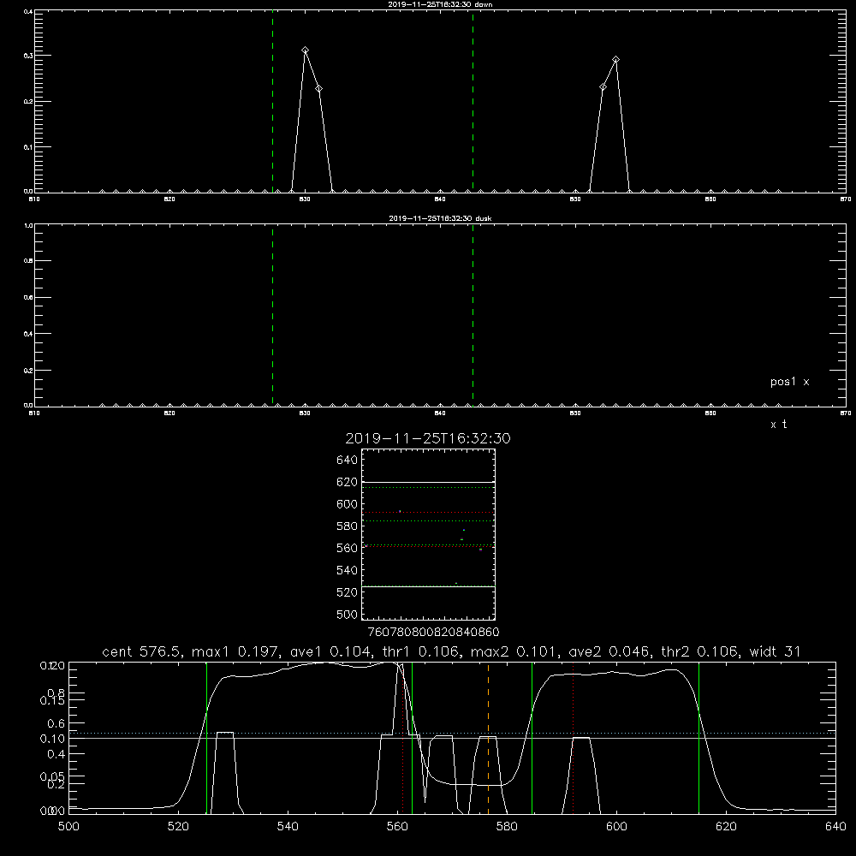Click the '830' x-axis label under dawn plot

305,199
